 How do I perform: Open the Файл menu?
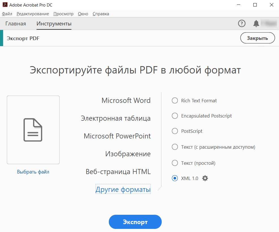pos(7,14)
